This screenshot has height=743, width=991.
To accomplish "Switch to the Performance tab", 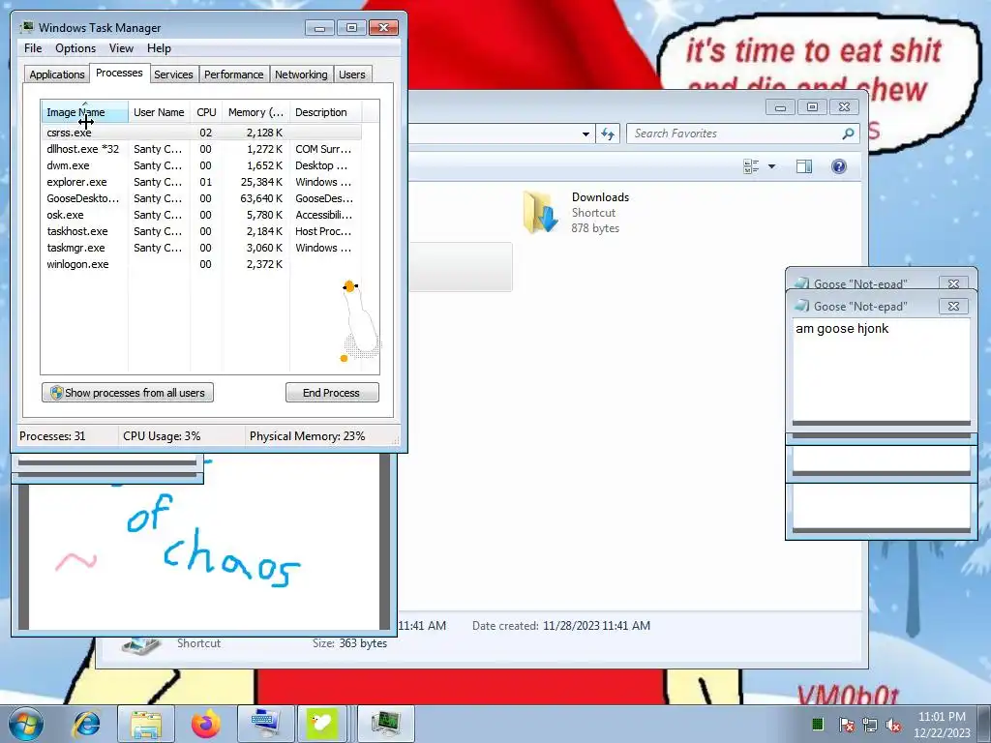I will pyautogui.click(x=234, y=74).
